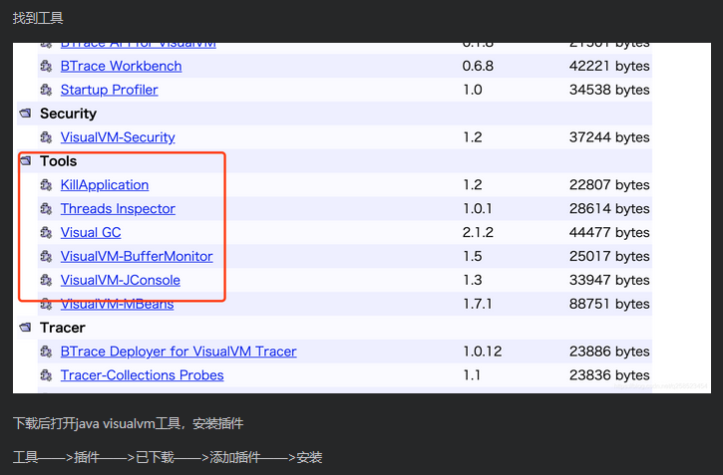
Task: Click the 88751 bytes size value
Action: (x=609, y=304)
